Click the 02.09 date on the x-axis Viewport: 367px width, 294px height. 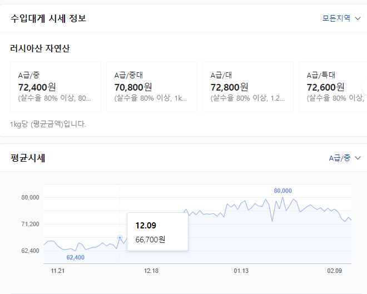(x=334, y=271)
